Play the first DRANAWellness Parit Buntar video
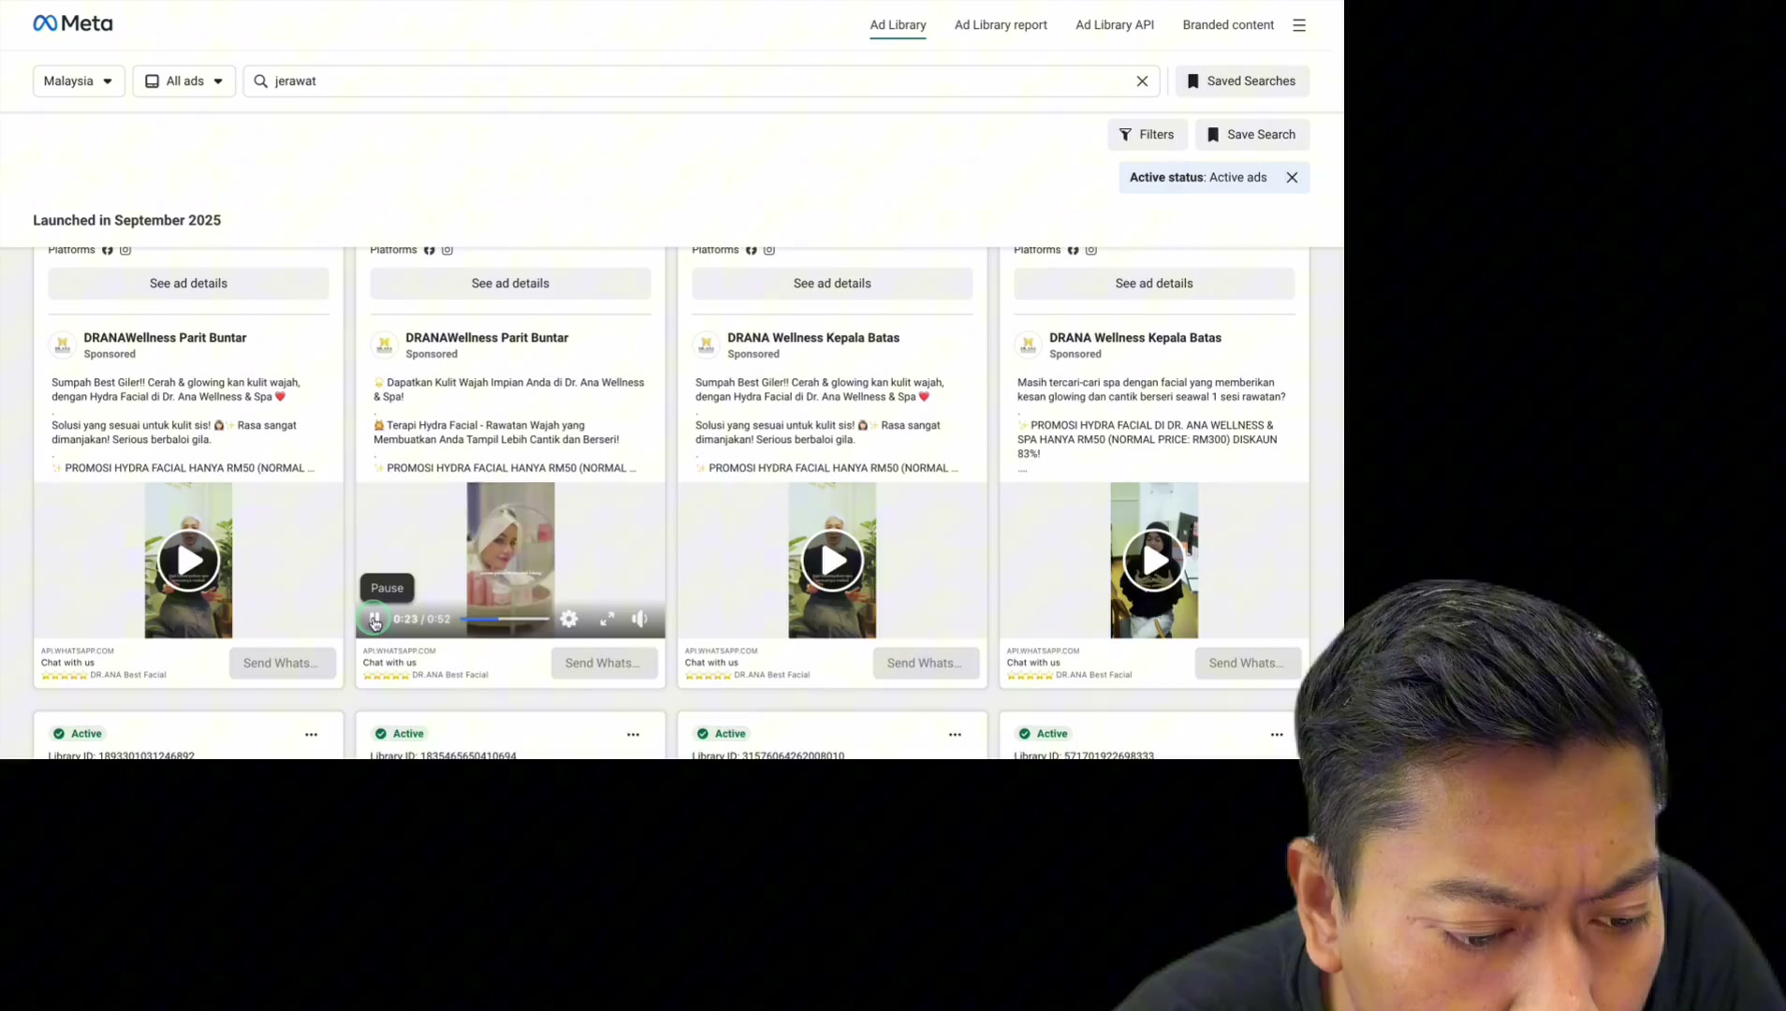Image resolution: width=1786 pixels, height=1011 pixels. tap(188, 561)
